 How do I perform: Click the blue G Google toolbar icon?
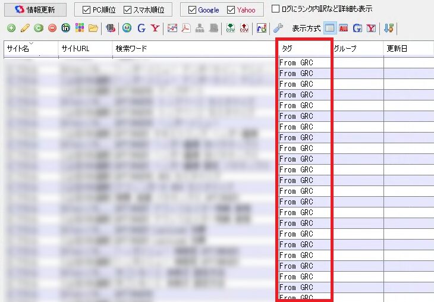point(141,28)
